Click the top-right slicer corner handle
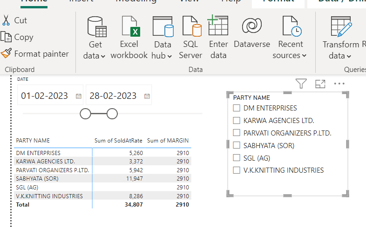The height and width of the screenshot is (227, 366). [x=346, y=94]
